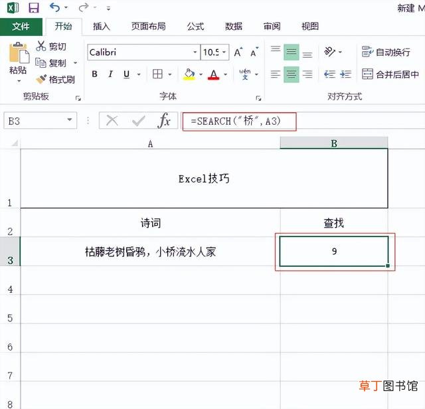Click the 格式刷 format painter button

pos(55,80)
